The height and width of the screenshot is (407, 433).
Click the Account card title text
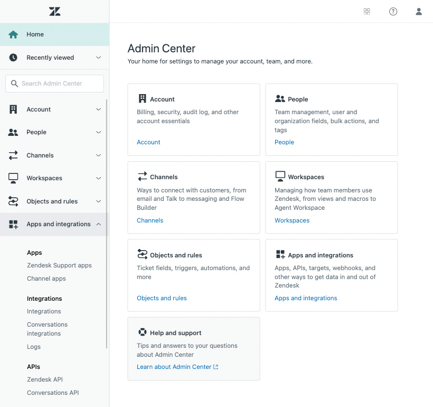coord(163,99)
